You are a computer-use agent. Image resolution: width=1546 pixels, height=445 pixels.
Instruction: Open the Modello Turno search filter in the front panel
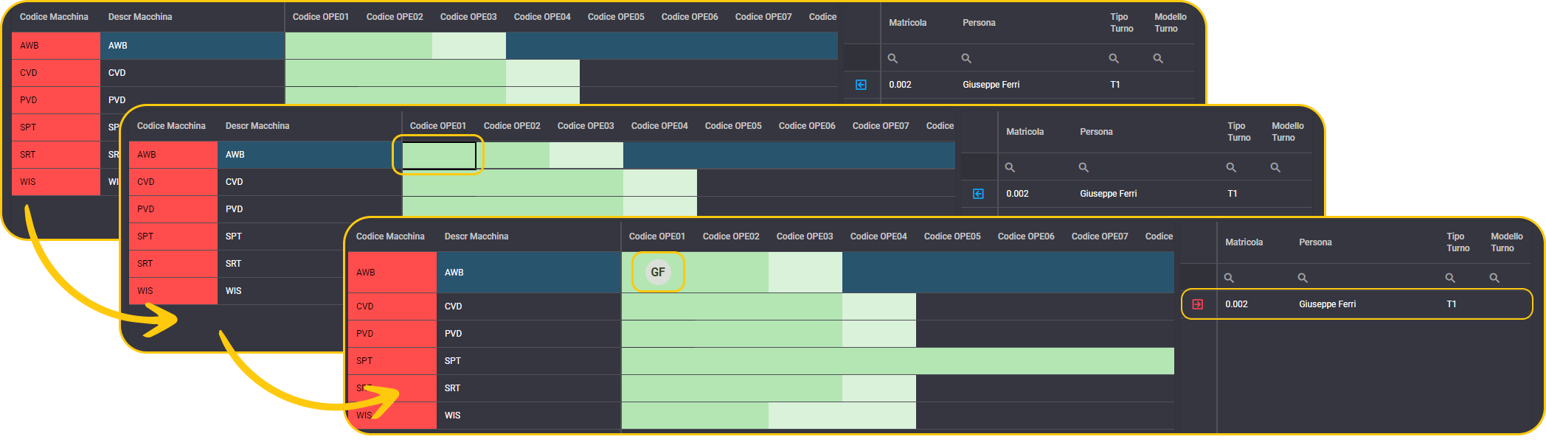point(1494,278)
